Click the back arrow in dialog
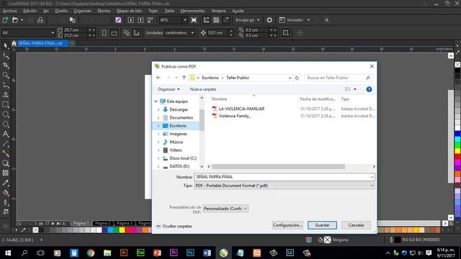Viewport: 461px width, 259px height. [x=158, y=78]
